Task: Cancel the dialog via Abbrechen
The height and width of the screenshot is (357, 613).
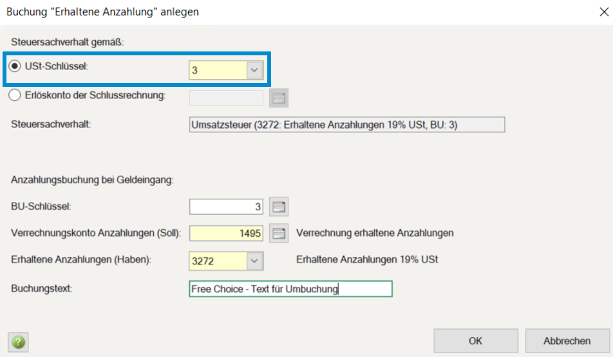Action: pyautogui.click(x=567, y=341)
